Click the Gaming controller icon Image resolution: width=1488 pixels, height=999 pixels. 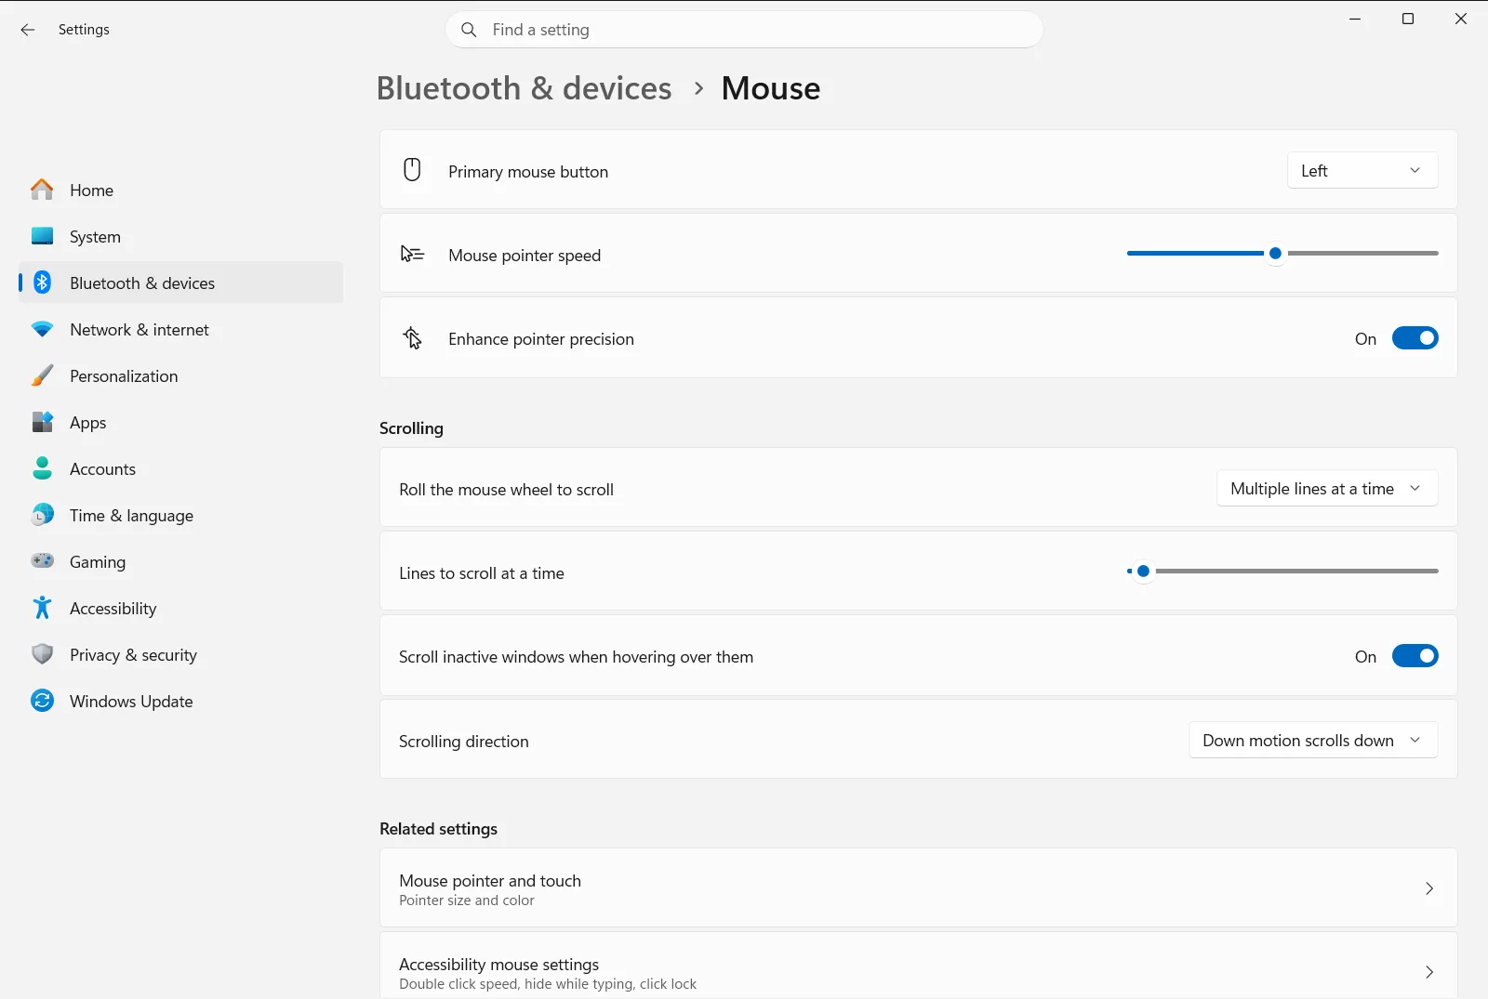click(42, 561)
